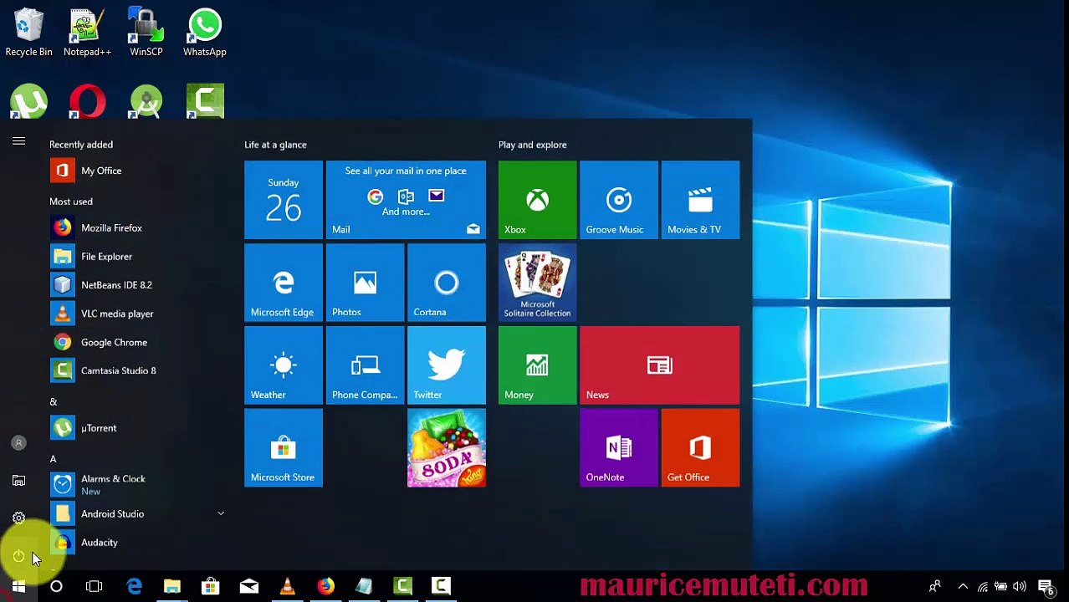Open the Microsoft Store tile
This screenshot has height=602, width=1069.
click(x=283, y=448)
